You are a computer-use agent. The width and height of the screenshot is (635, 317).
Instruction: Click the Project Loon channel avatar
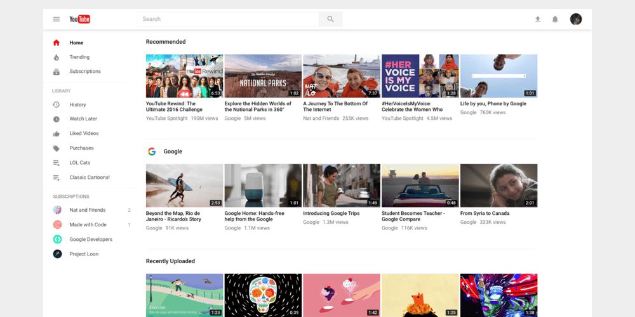coord(58,254)
